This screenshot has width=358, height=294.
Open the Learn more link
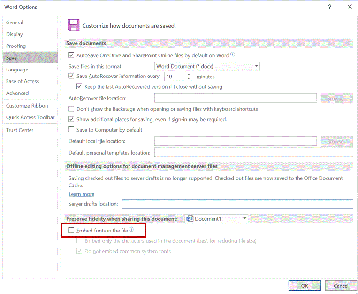[x=82, y=194]
